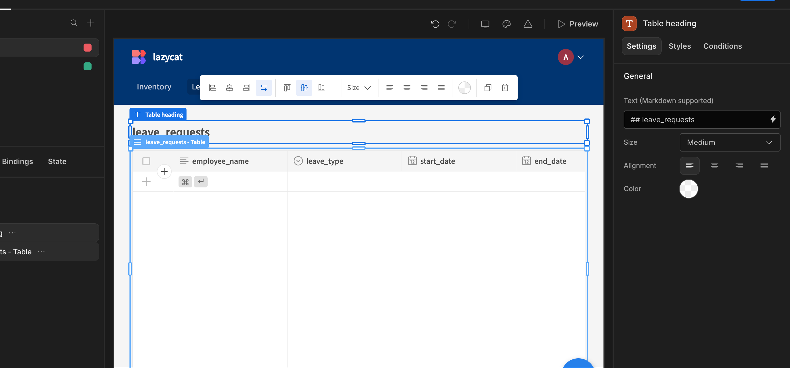Expand the Size dropdown in floating toolbar
Image resolution: width=790 pixels, height=368 pixels.
point(359,87)
